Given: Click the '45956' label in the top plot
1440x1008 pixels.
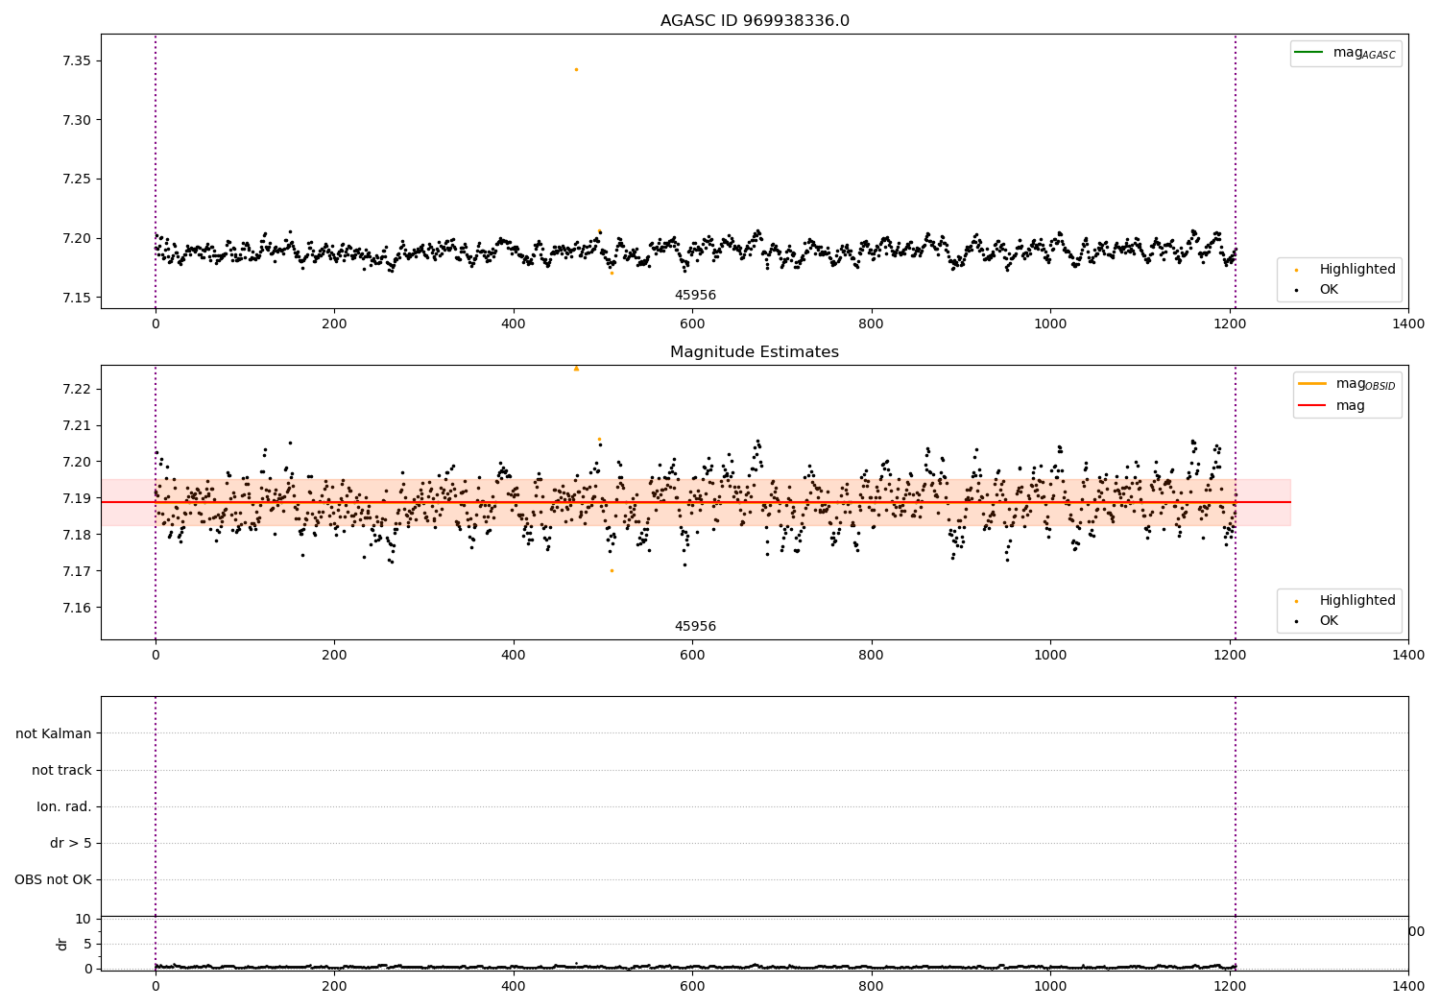Looking at the screenshot, I should coord(695,296).
